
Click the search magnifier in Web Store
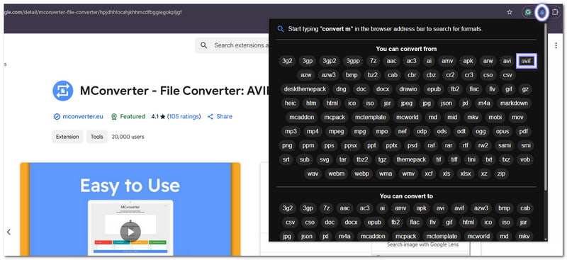click(204, 45)
